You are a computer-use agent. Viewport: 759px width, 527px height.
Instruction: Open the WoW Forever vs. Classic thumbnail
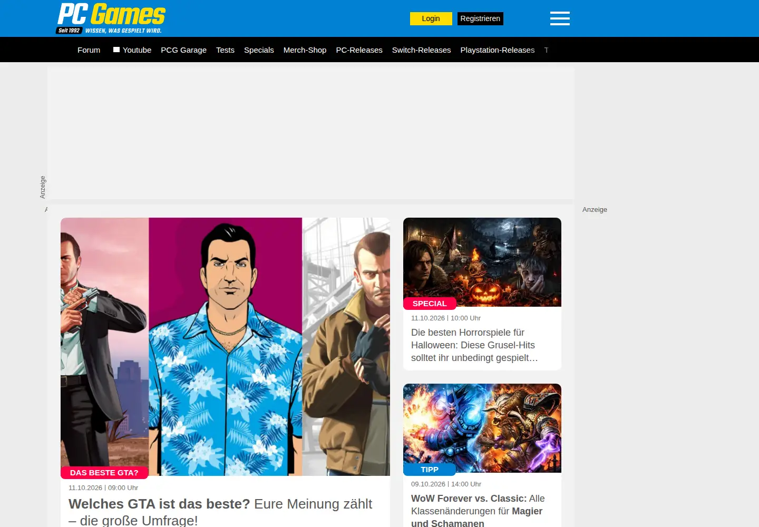point(482,428)
